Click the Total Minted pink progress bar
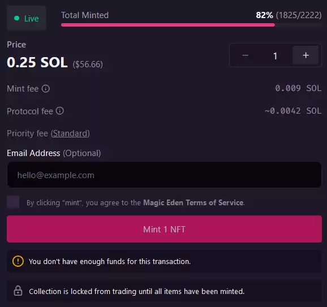 click(168, 25)
